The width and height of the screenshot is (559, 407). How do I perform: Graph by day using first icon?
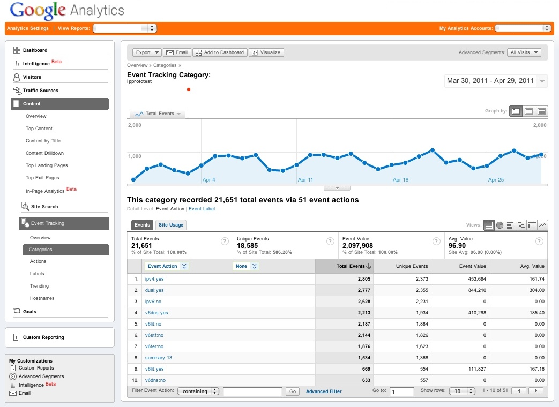(x=516, y=111)
